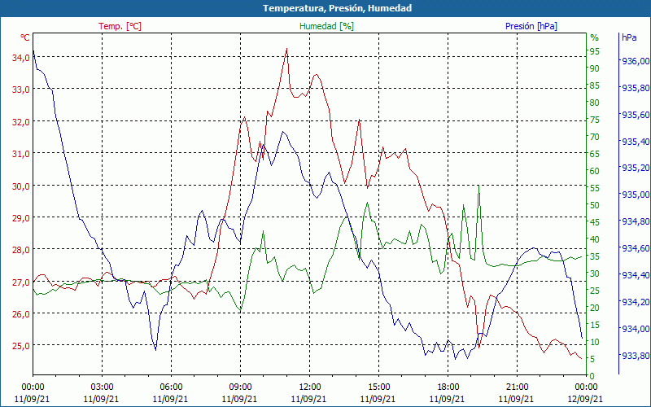Click the 65 tick on the humidity axis
651x407 pixels.
(595, 154)
